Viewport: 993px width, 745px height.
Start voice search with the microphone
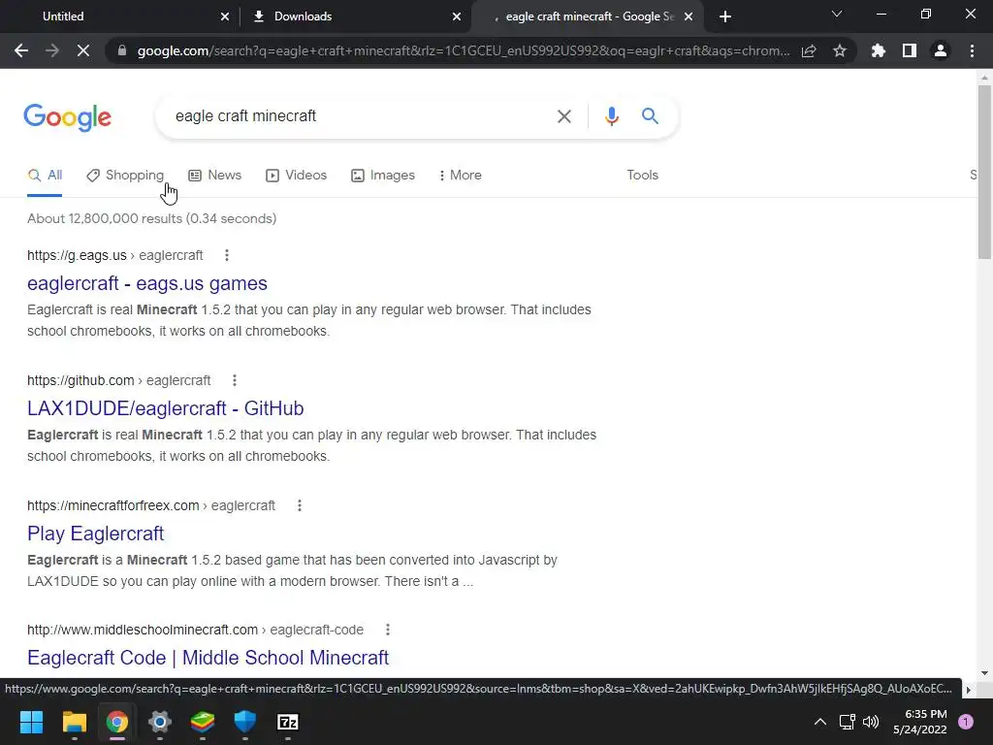tap(611, 116)
